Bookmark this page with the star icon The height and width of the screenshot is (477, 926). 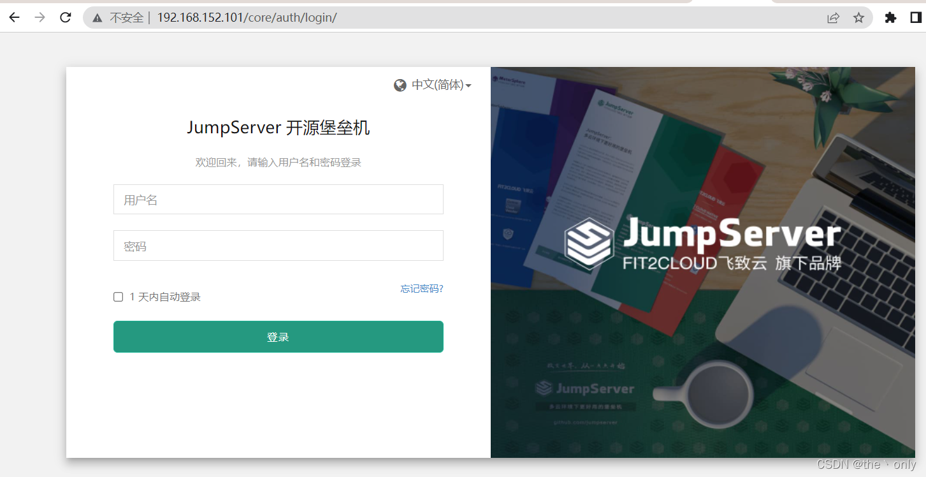pyautogui.click(x=858, y=18)
